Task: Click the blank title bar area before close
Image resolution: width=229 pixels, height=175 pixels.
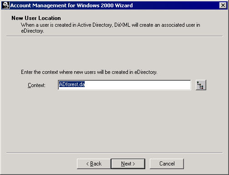Action: (x=176, y=5)
